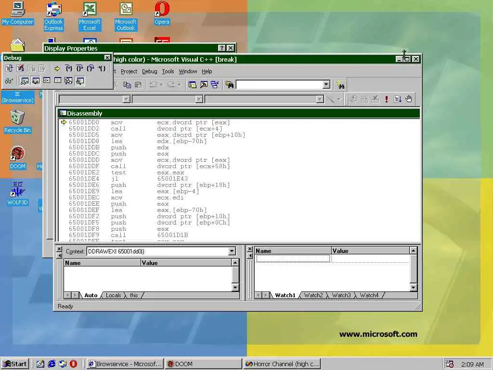Switch to the Locals tab
Screen dimensions: 493x370
pyautogui.click(x=114, y=295)
